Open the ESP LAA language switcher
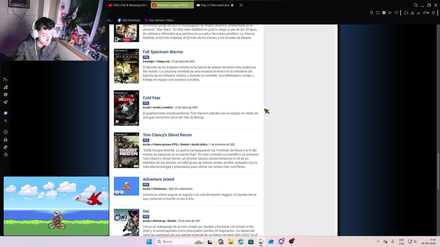 point(401,242)
